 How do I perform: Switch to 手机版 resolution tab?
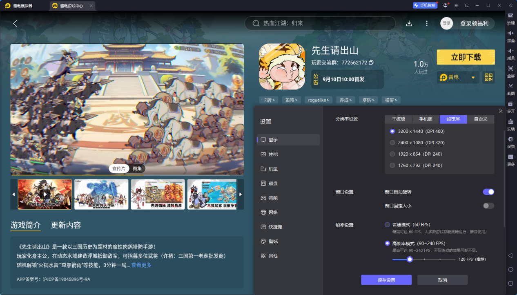[426, 119]
